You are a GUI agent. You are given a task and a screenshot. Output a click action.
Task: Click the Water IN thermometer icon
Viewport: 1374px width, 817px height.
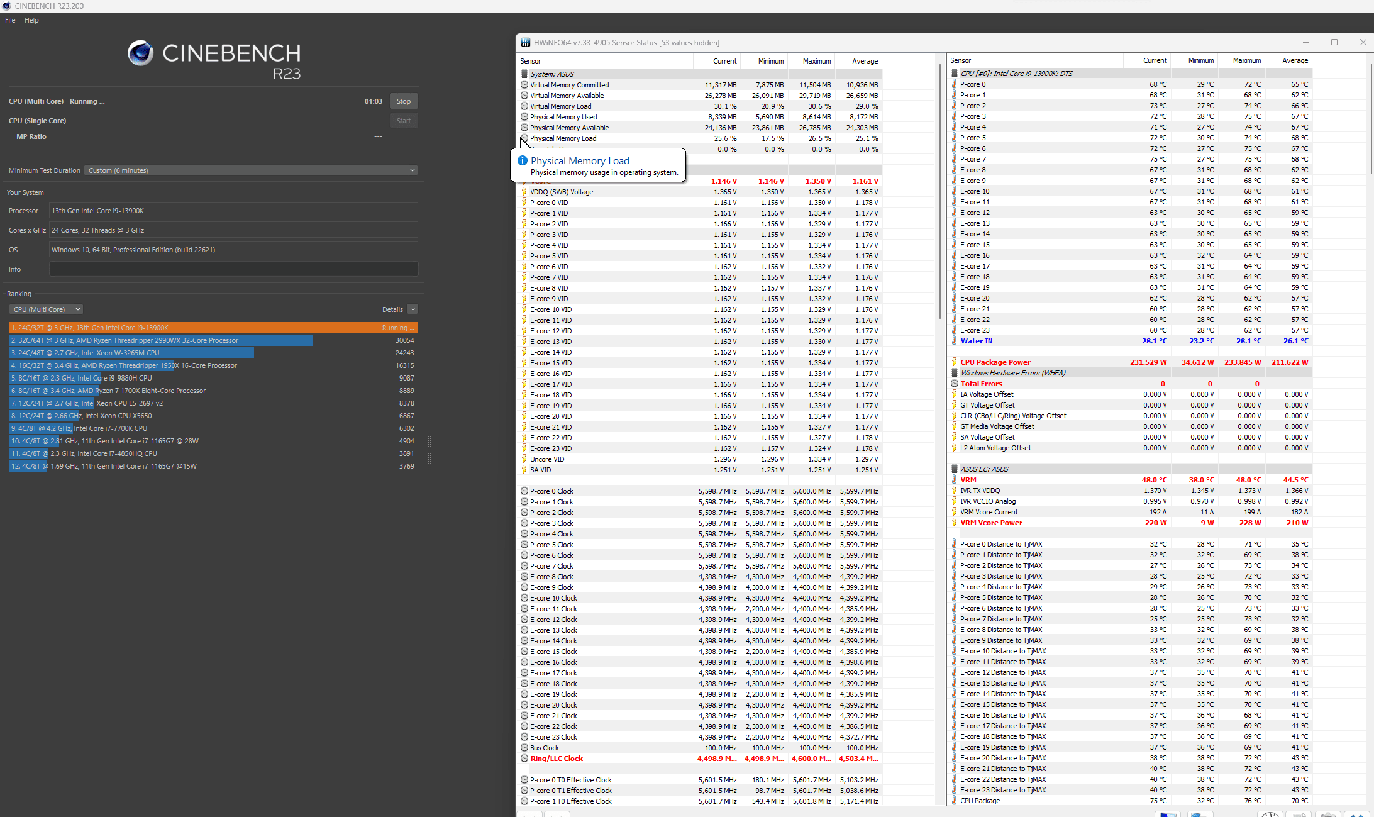click(955, 341)
